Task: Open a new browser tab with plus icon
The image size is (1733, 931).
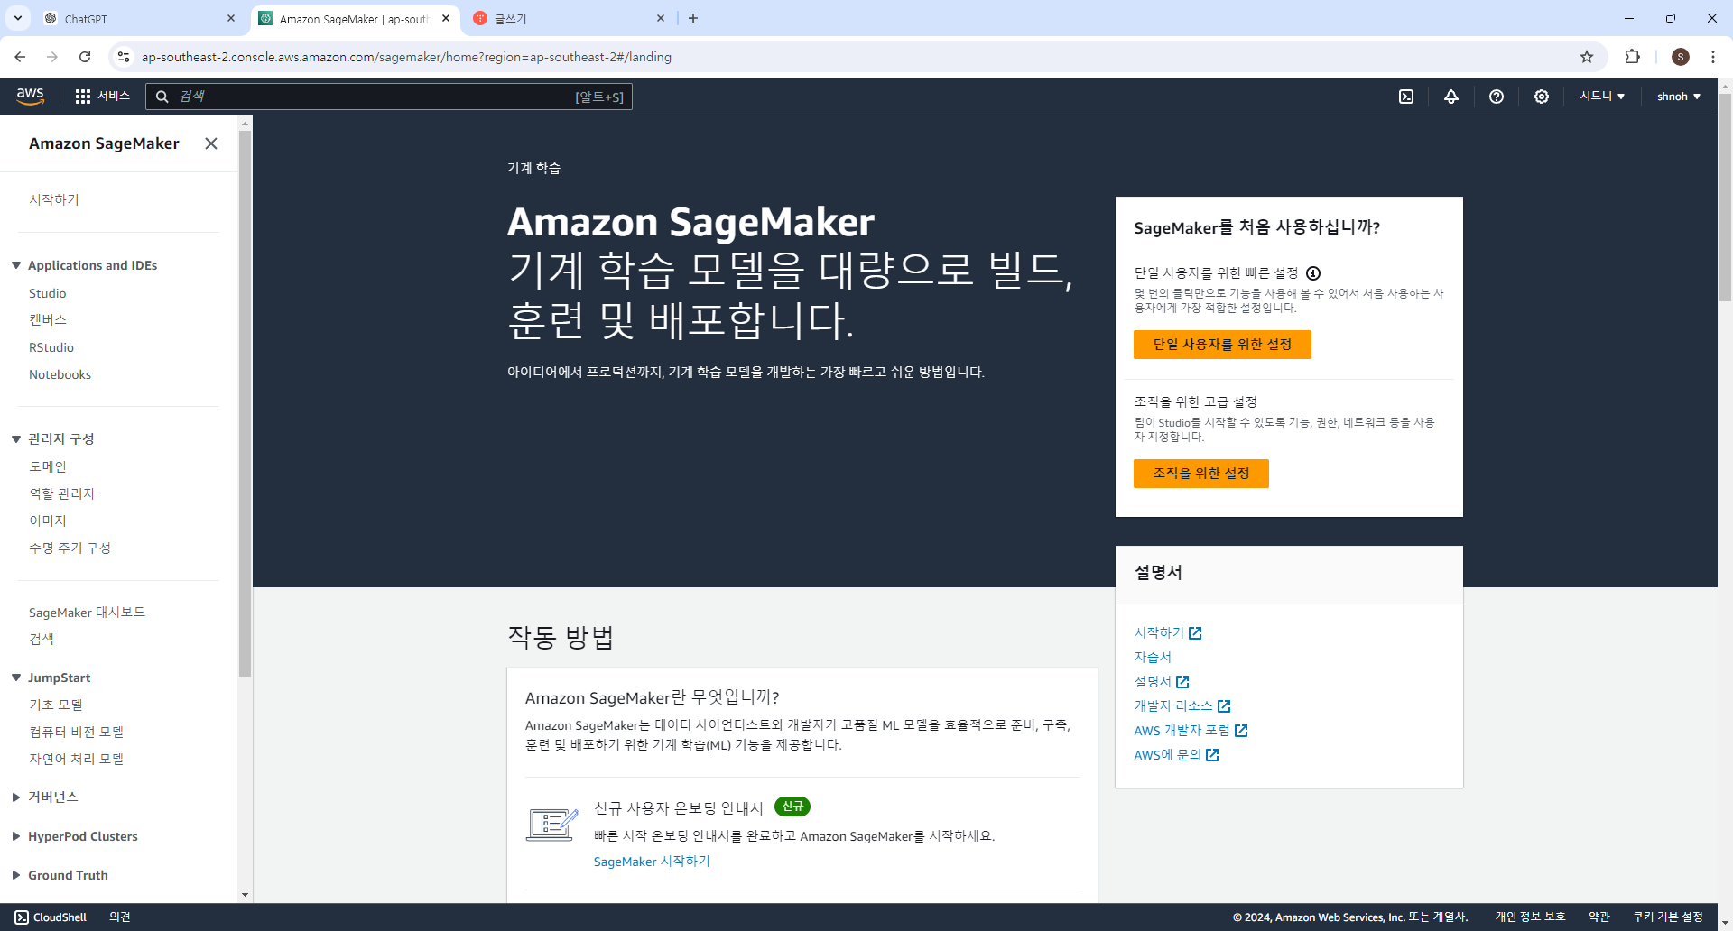Action: (693, 18)
